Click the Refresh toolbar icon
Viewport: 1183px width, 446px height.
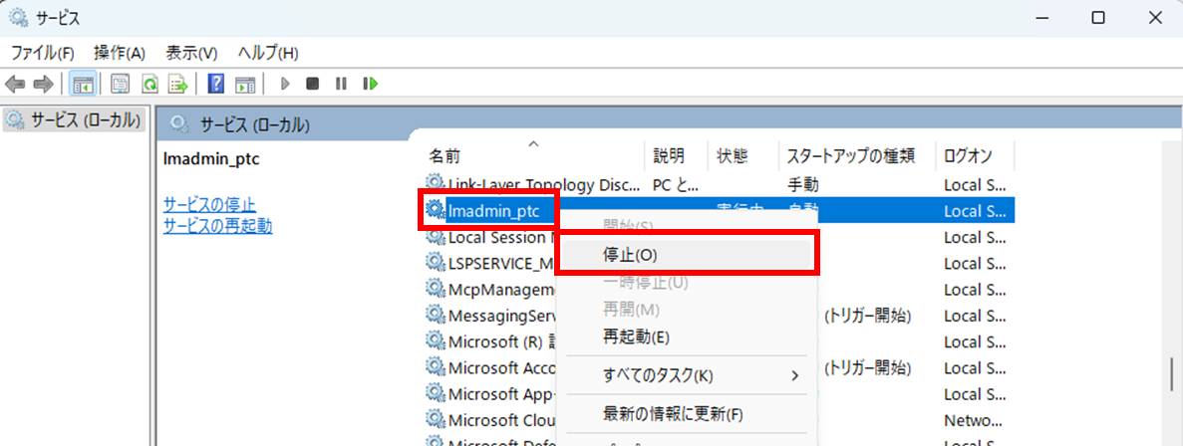click(149, 84)
